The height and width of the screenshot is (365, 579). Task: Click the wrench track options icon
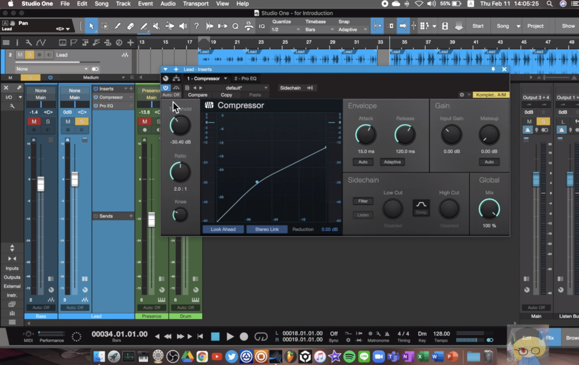click(x=28, y=43)
